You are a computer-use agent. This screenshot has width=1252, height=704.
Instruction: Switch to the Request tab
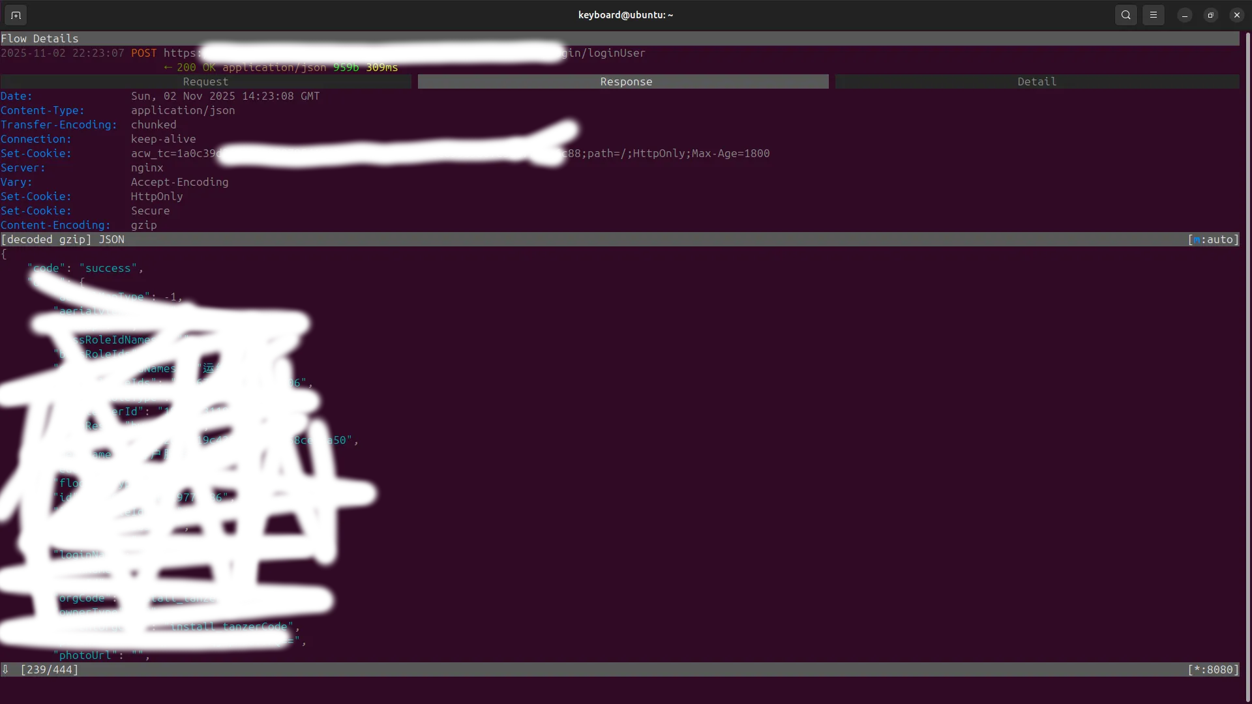205,81
